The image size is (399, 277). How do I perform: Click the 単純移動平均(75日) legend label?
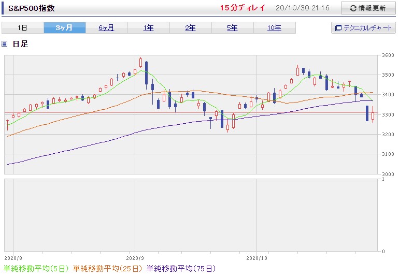pyautogui.click(x=181, y=269)
